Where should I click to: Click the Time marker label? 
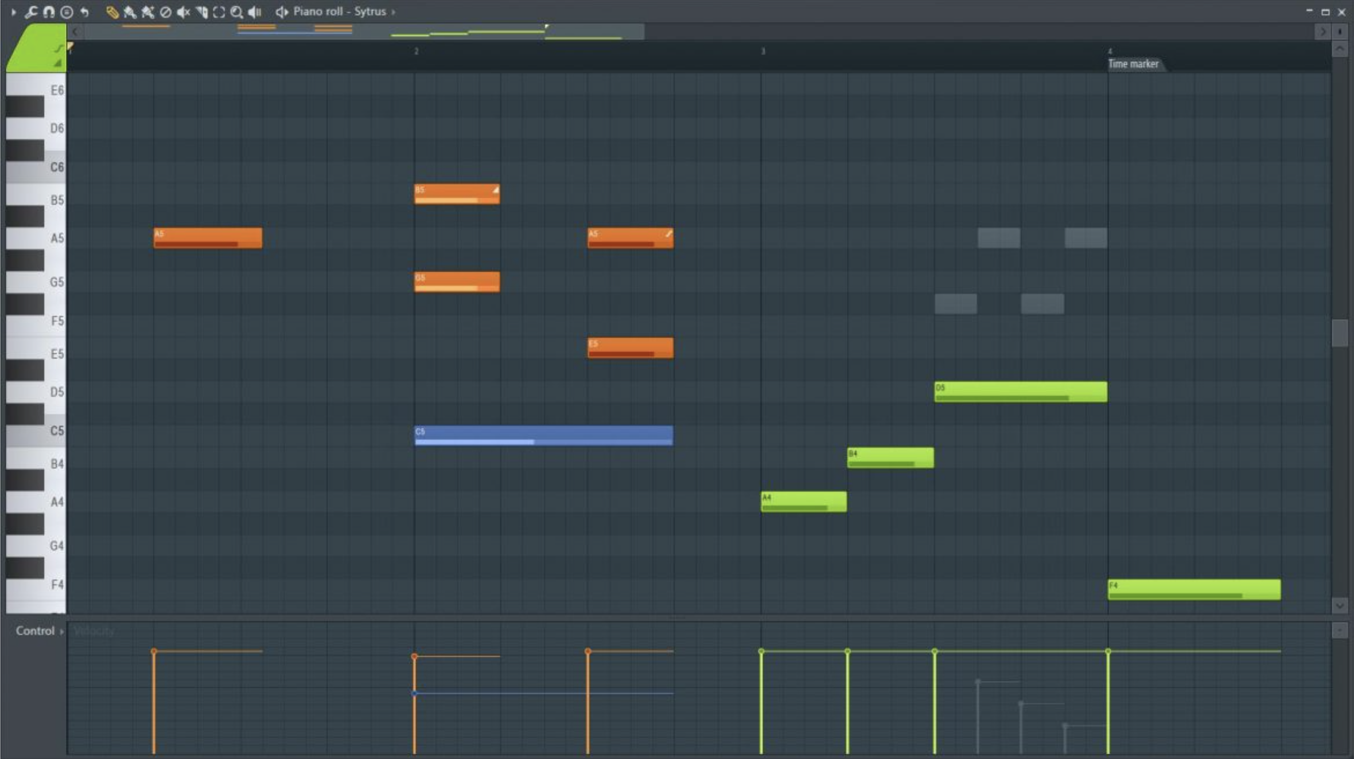[x=1133, y=64]
